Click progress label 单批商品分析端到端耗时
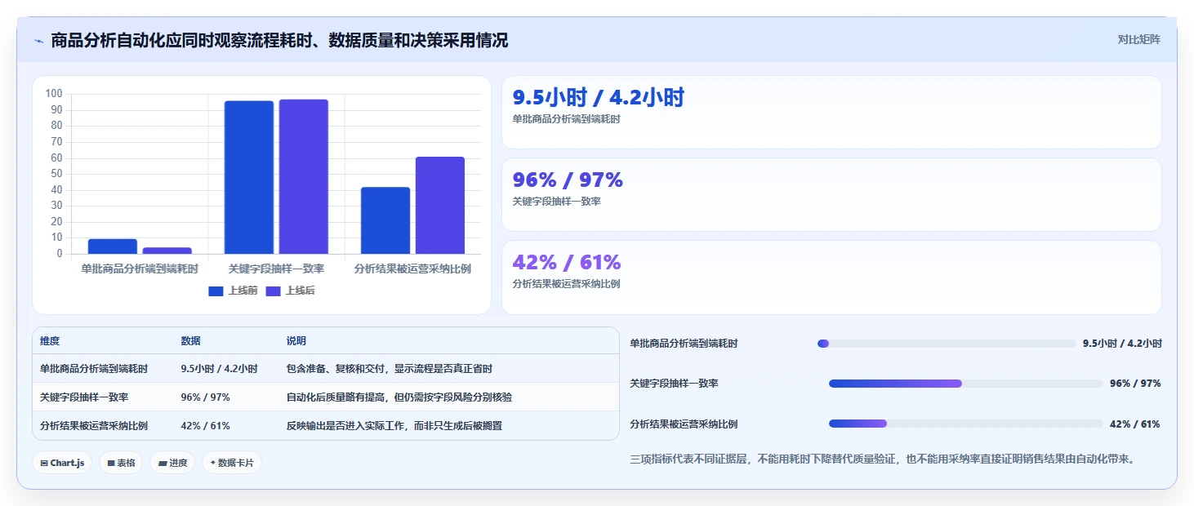The image size is (1194, 506). (x=684, y=344)
